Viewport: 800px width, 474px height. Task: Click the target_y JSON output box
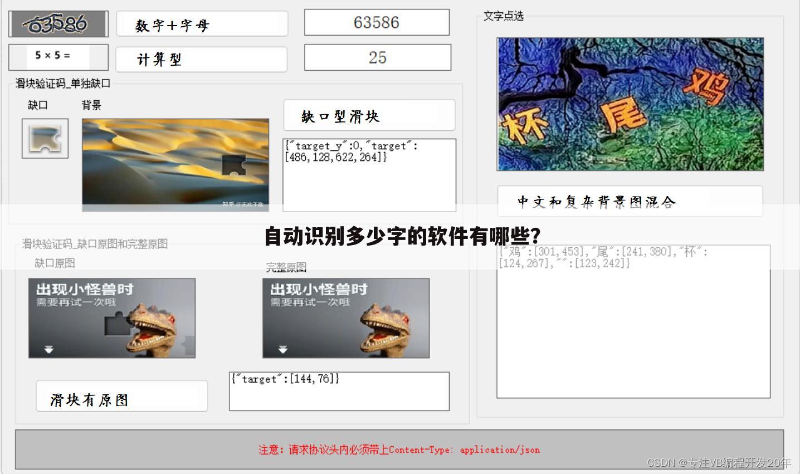point(369,175)
